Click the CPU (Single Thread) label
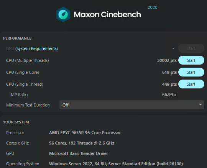 click(25, 84)
